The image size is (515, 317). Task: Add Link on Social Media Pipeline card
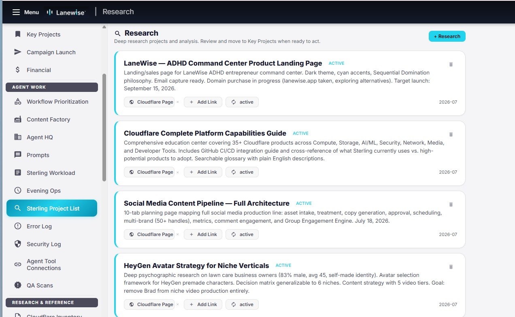click(203, 234)
